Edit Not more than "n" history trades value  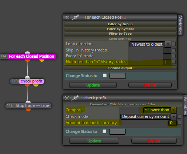point(167,62)
